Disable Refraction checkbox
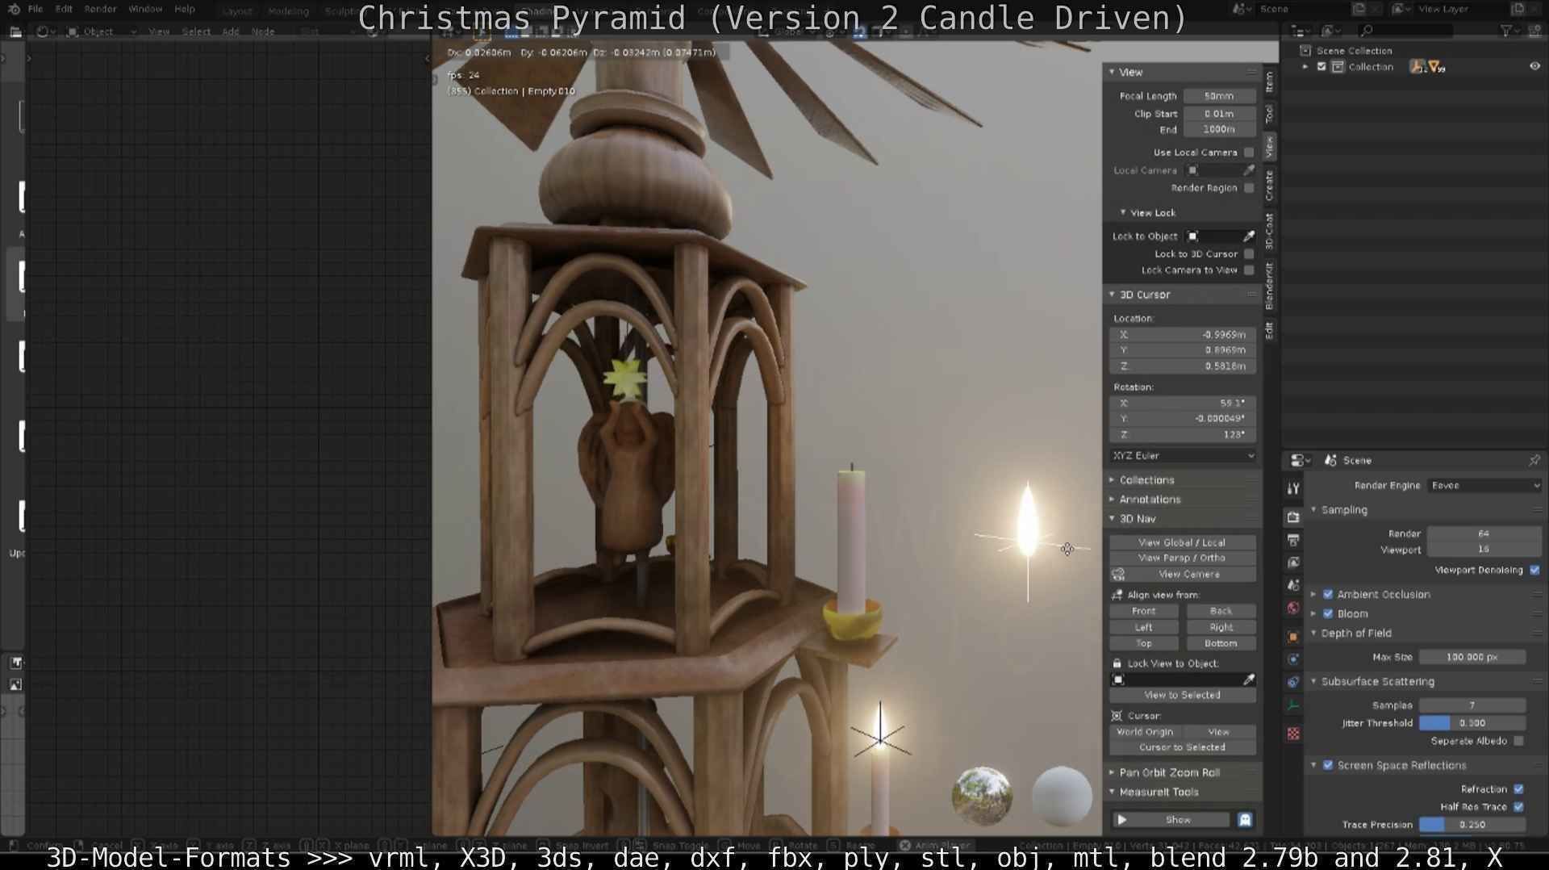The width and height of the screenshot is (1549, 870). click(1519, 789)
